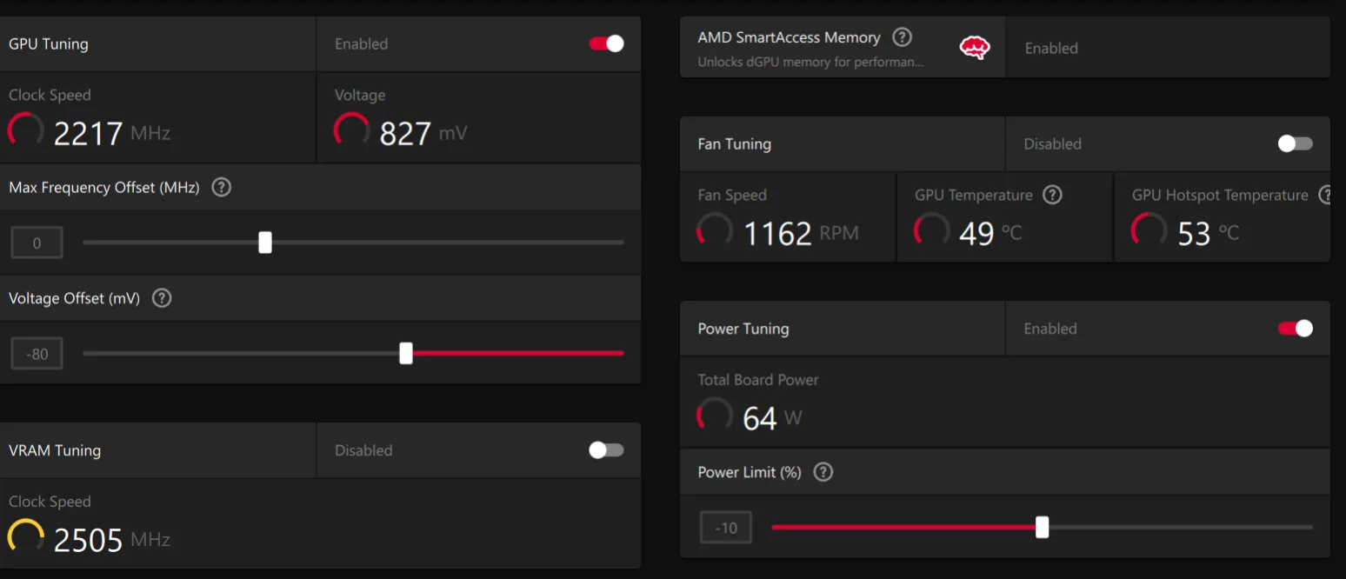
Task: Click the Max Frequency Offset slider handle
Action: [265, 243]
